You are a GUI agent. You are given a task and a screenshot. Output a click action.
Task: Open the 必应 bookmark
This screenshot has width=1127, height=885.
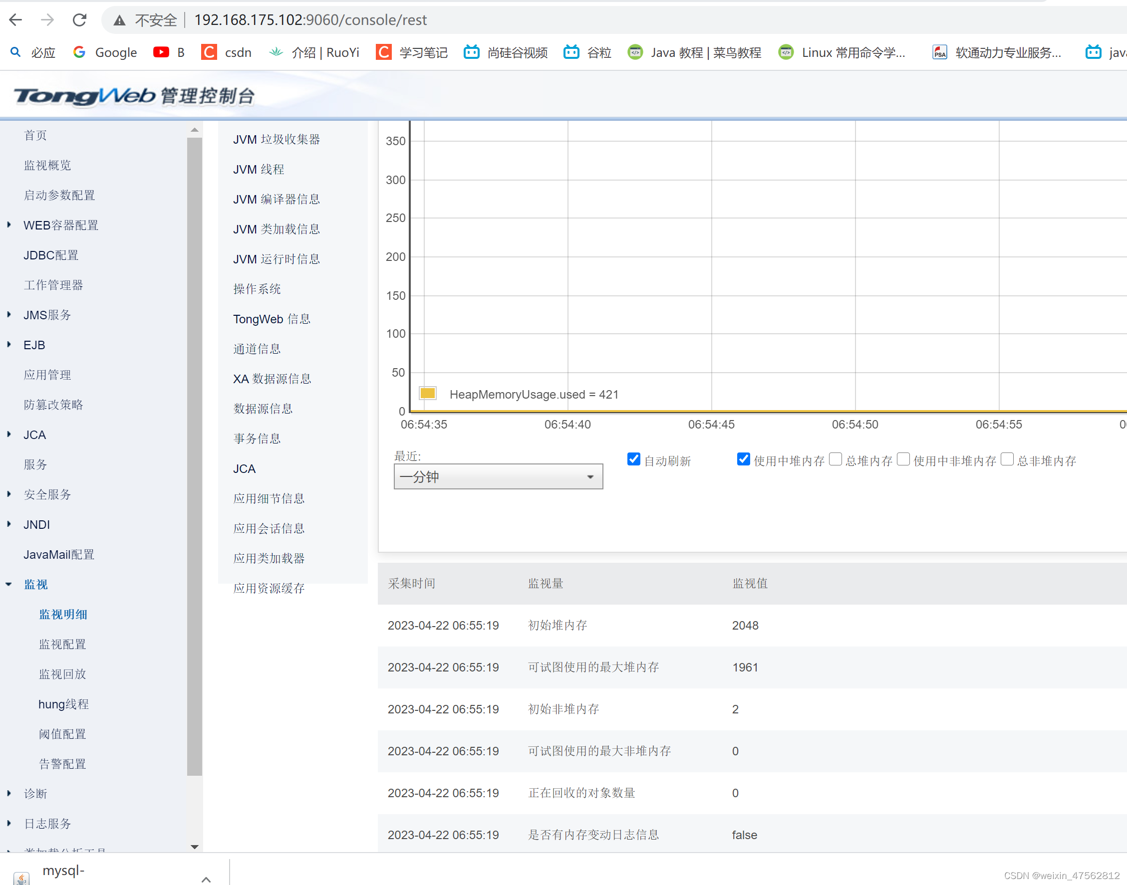(32, 52)
